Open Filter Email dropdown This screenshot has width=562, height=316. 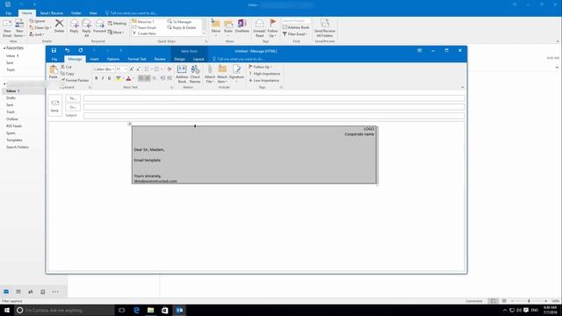pos(295,34)
